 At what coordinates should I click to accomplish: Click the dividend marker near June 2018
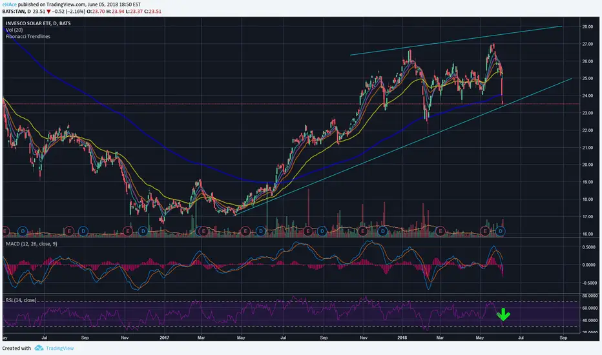click(500, 231)
